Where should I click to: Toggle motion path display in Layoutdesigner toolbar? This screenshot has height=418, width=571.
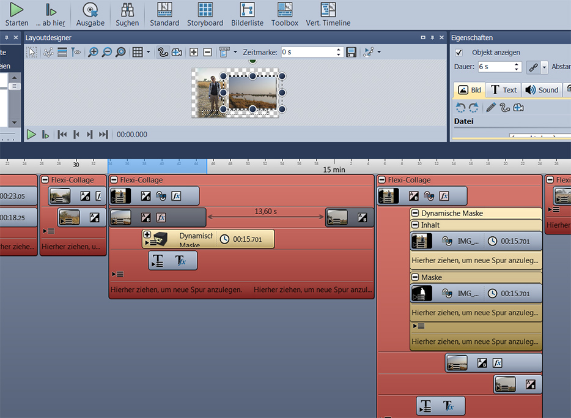click(163, 52)
